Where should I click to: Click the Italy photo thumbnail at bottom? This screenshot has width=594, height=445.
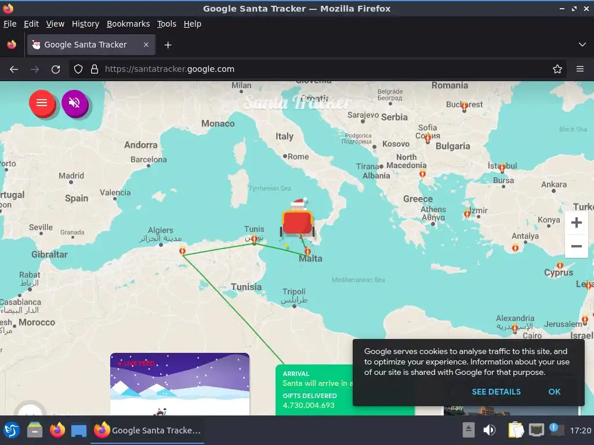coord(510,411)
